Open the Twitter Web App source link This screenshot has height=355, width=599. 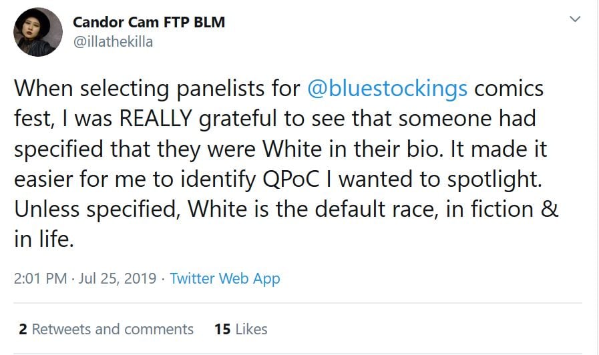(225, 278)
